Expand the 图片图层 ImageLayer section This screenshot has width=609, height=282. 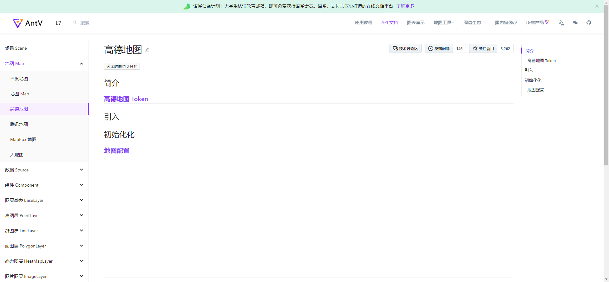[44, 276]
